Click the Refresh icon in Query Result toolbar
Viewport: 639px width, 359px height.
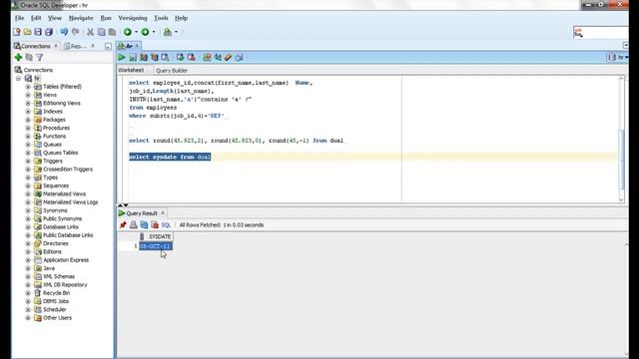pos(144,224)
